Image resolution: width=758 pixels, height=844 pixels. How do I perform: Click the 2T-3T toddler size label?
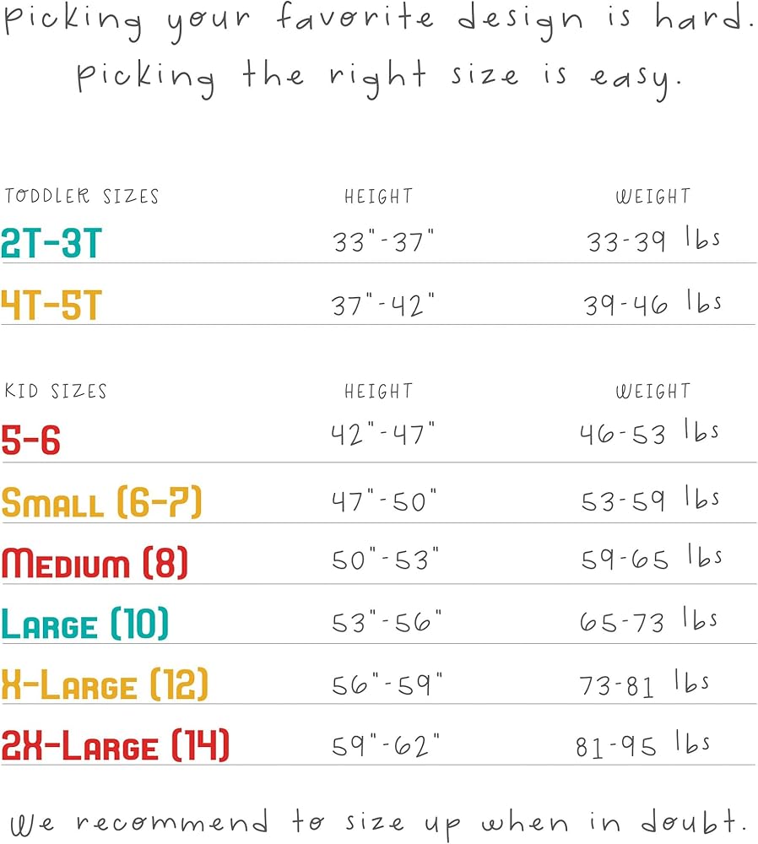pos(51,243)
